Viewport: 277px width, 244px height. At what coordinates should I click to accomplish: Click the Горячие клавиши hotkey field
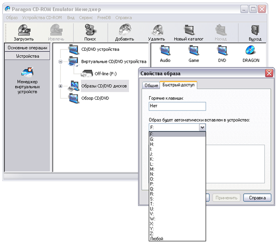(177, 106)
